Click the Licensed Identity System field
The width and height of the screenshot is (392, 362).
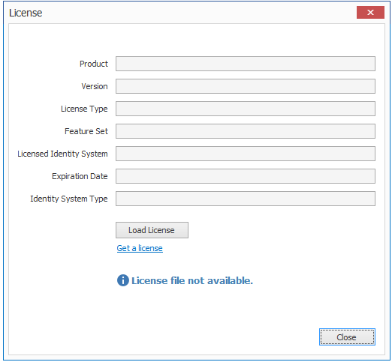pyautogui.click(x=246, y=154)
